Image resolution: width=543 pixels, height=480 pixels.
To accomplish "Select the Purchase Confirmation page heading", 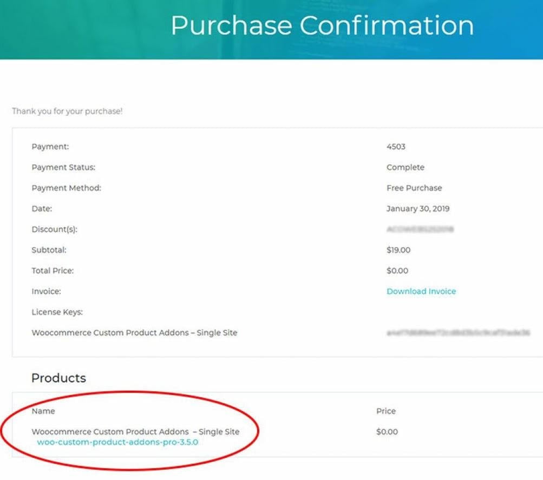I will [322, 25].
